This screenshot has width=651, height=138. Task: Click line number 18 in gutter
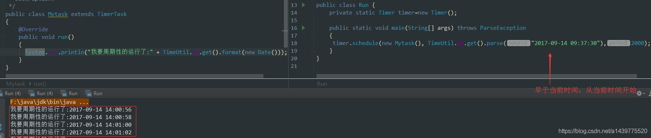coord(294,43)
